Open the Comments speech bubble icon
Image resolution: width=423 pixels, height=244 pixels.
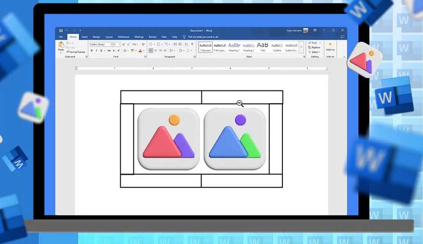coord(342,37)
